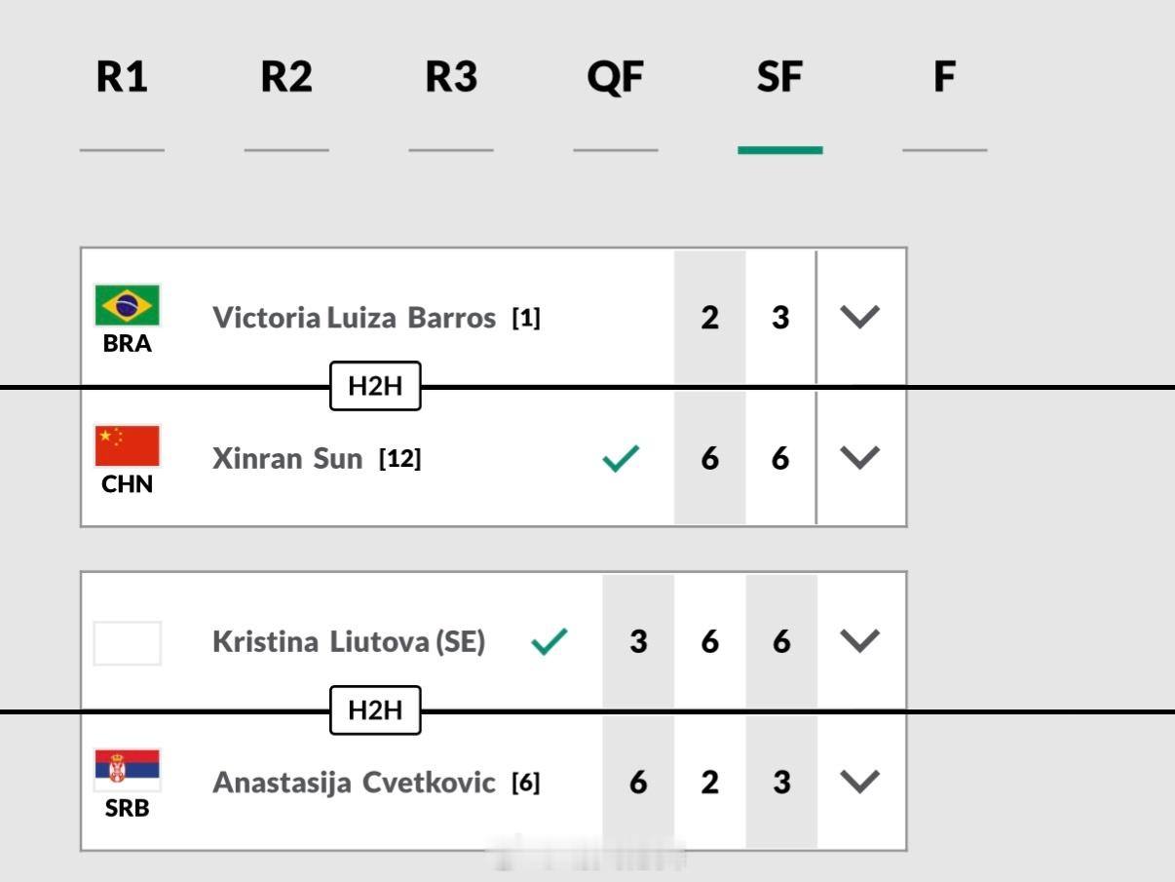The width and height of the screenshot is (1175, 882).
Task: Expand Xinran Sun's match statistics chevron
Action: 859,456
